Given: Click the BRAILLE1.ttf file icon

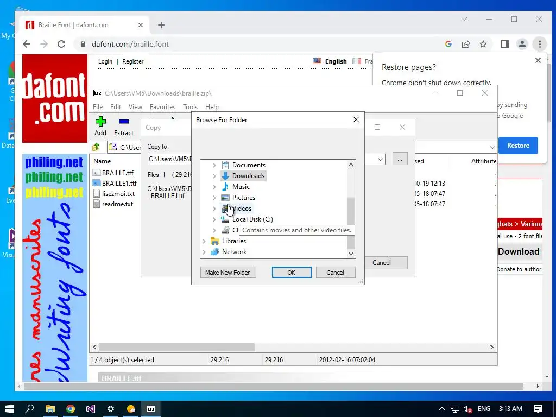Looking at the screenshot, I should 97,184.
